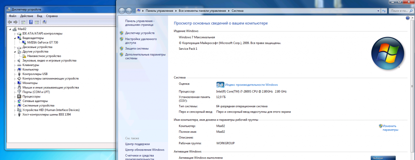The width and height of the screenshot is (415, 160).
Task: Select the Контроллеры запоминающих устройств row
Action: 50,78
